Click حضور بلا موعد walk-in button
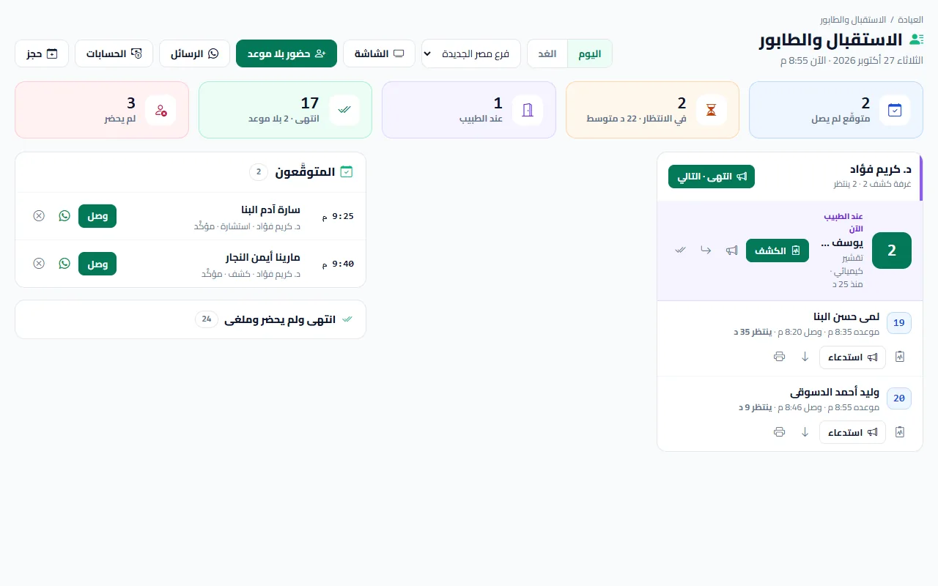938x586 pixels. coord(287,53)
